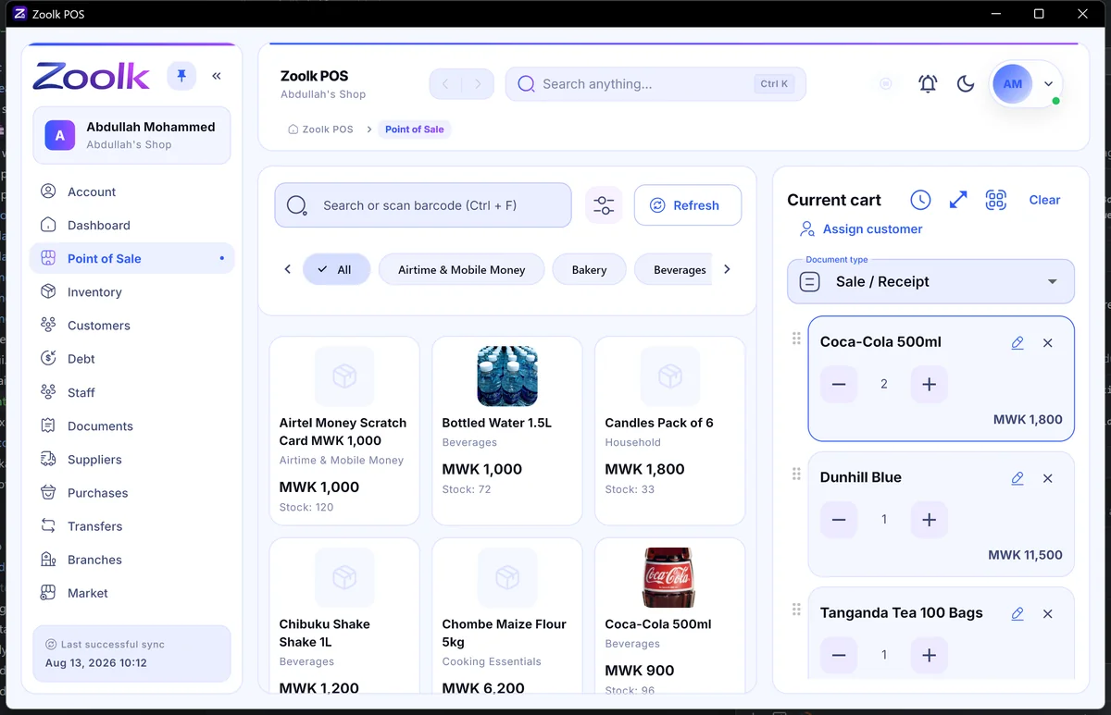Image resolution: width=1111 pixels, height=715 pixels.
Task: Click the Zoolk POS breadcrumb link
Action: click(320, 129)
